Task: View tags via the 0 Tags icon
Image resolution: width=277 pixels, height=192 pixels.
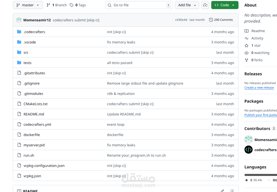Action: click(x=72, y=5)
